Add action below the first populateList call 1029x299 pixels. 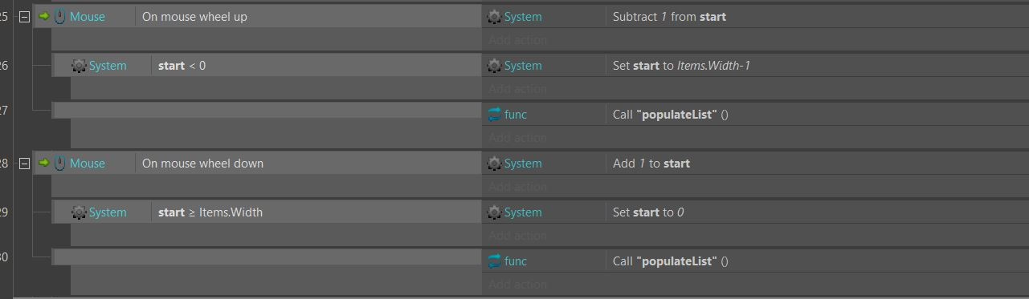517,138
